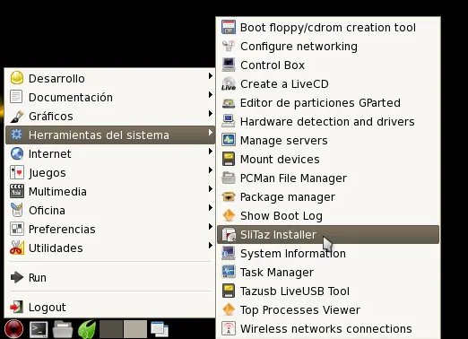
Task: Select Herramientas del sistema menu entry
Action: [110, 135]
